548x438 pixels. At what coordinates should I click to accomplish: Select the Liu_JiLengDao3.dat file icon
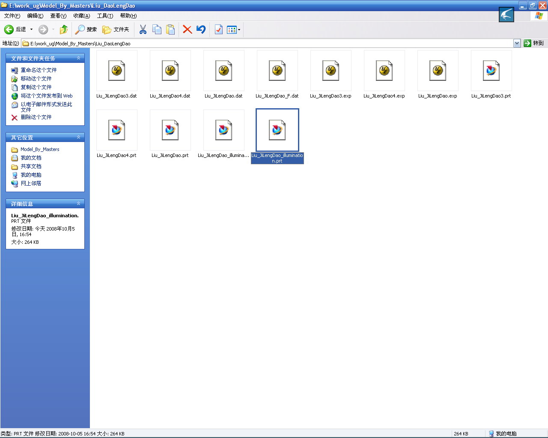pos(117,71)
